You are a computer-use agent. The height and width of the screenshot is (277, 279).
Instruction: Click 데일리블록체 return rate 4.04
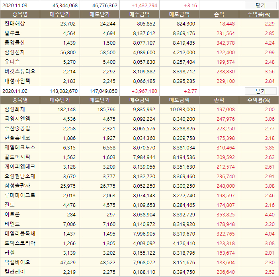(x=270, y=234)
